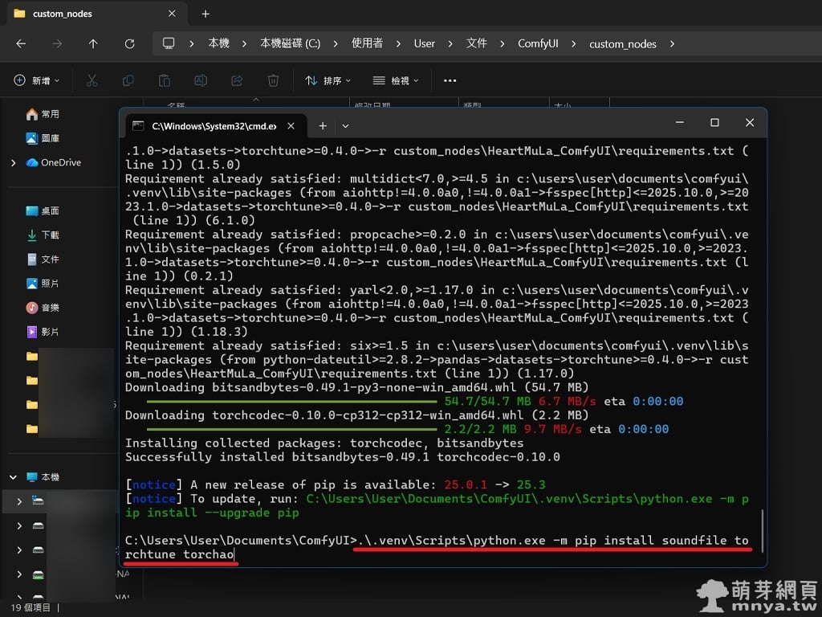Open the 新增 (New) dropdown
Image resolution: width=822 pixels, height=617 pixels.
[x=36, y=80]
